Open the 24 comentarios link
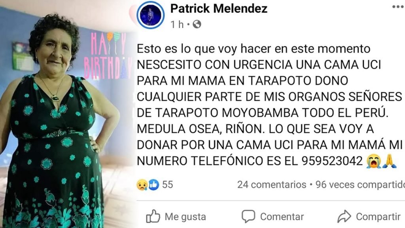This screenshot has width=405, height=228. (272, 184)
